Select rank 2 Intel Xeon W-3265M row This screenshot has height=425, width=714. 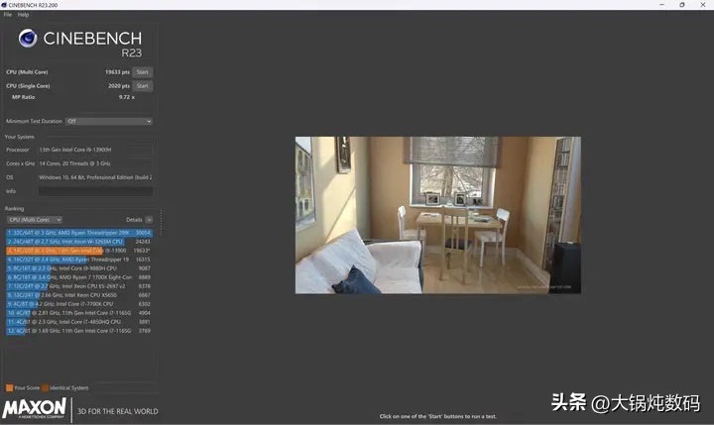click(x=79, y=242)
